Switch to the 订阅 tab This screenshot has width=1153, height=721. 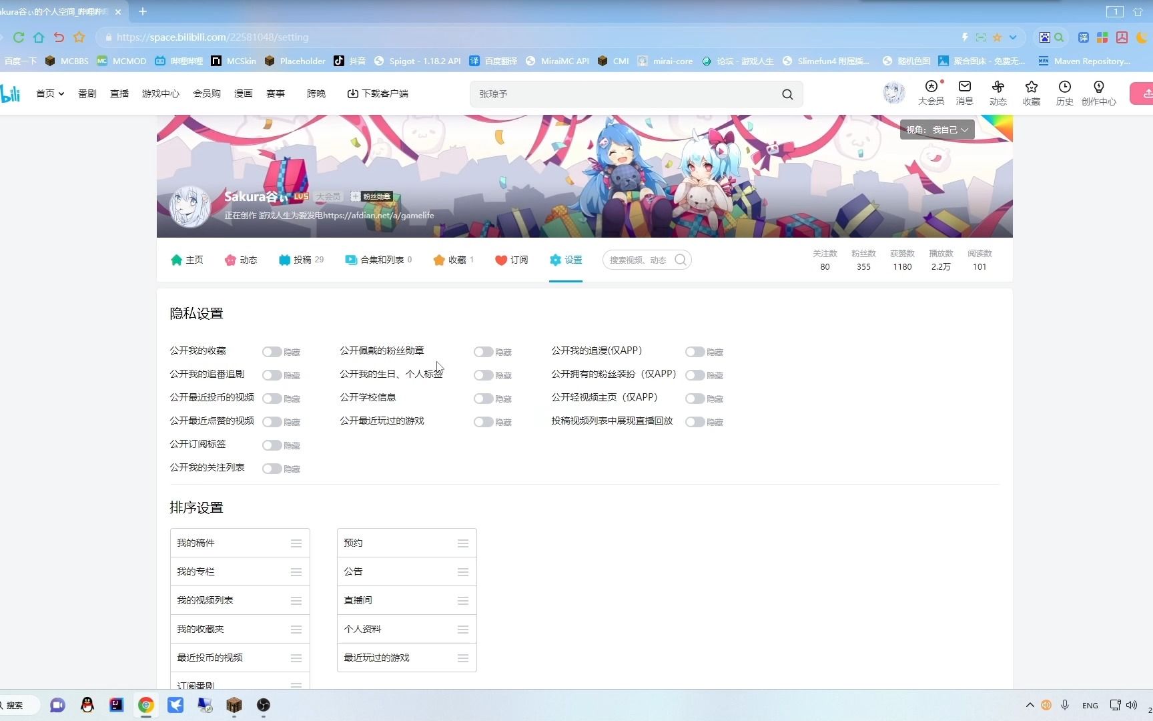[512, 260]
